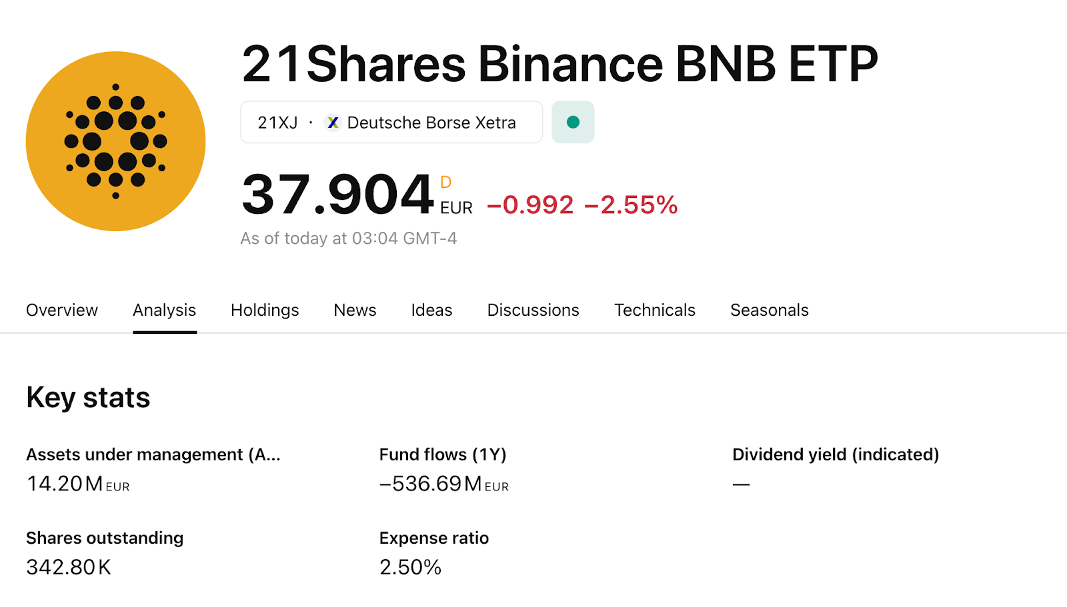Click the Dividend yield (indicated) label
The width and height of the screenshot is (1067, 607).
[835, 454]
